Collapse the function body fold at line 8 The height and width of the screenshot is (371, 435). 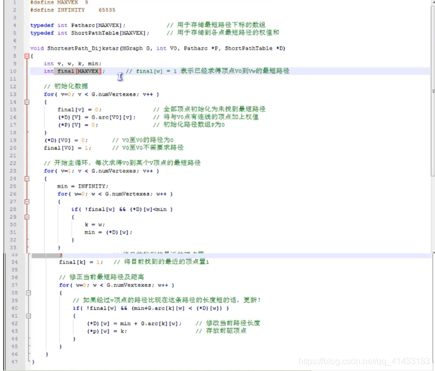click(x=27, y=56)
